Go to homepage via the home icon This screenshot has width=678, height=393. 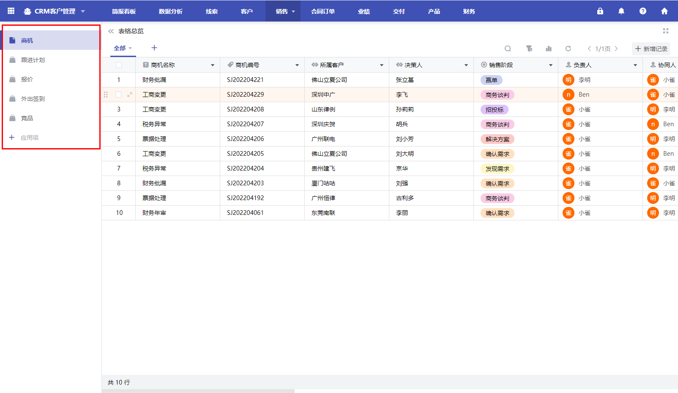664,11
